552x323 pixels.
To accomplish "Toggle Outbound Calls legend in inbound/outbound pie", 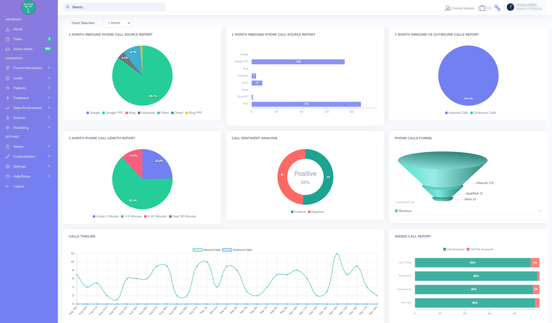I will pos(483,113).
